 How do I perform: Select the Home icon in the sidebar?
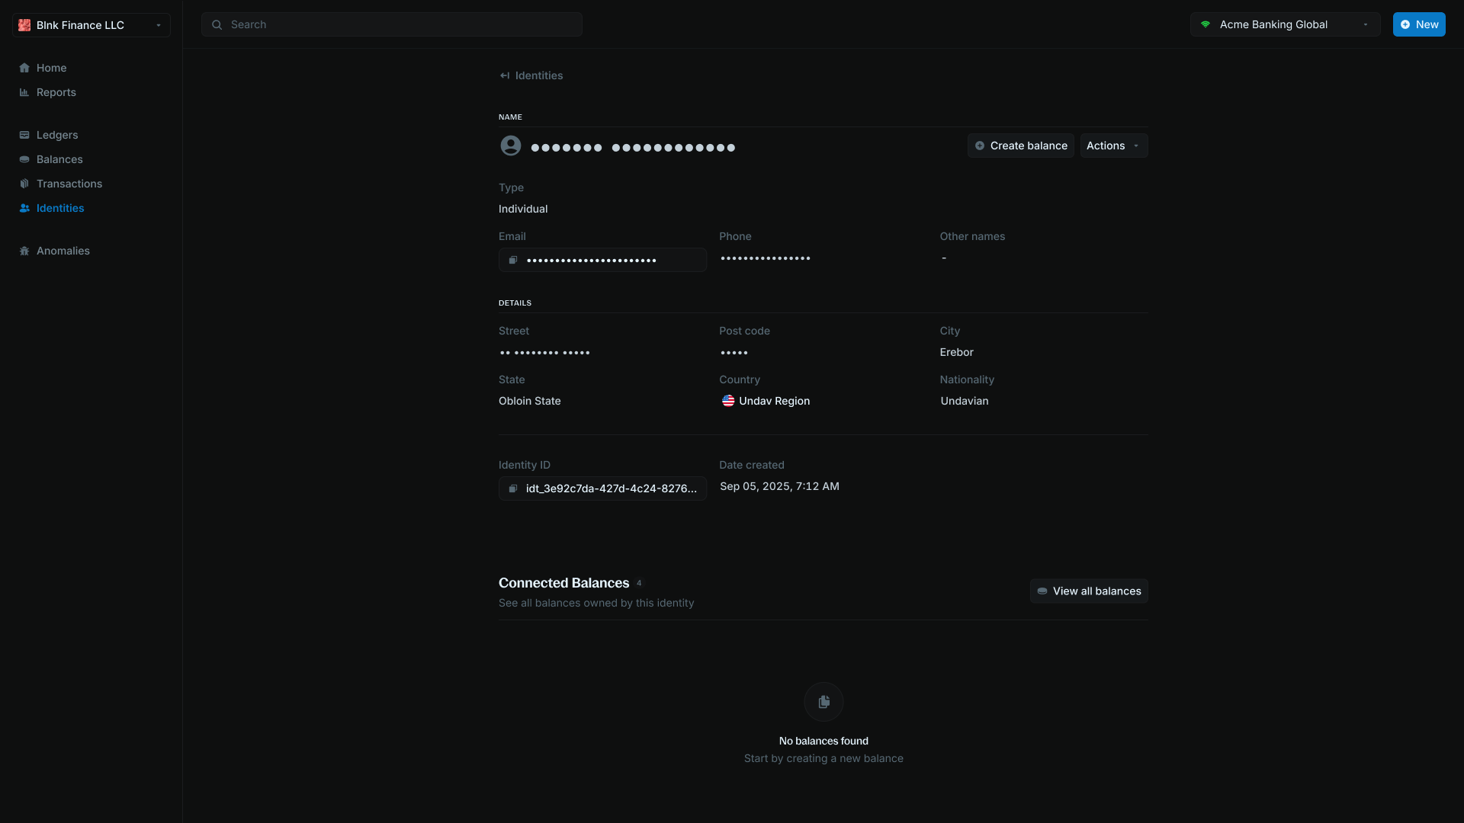coord(24,68)
